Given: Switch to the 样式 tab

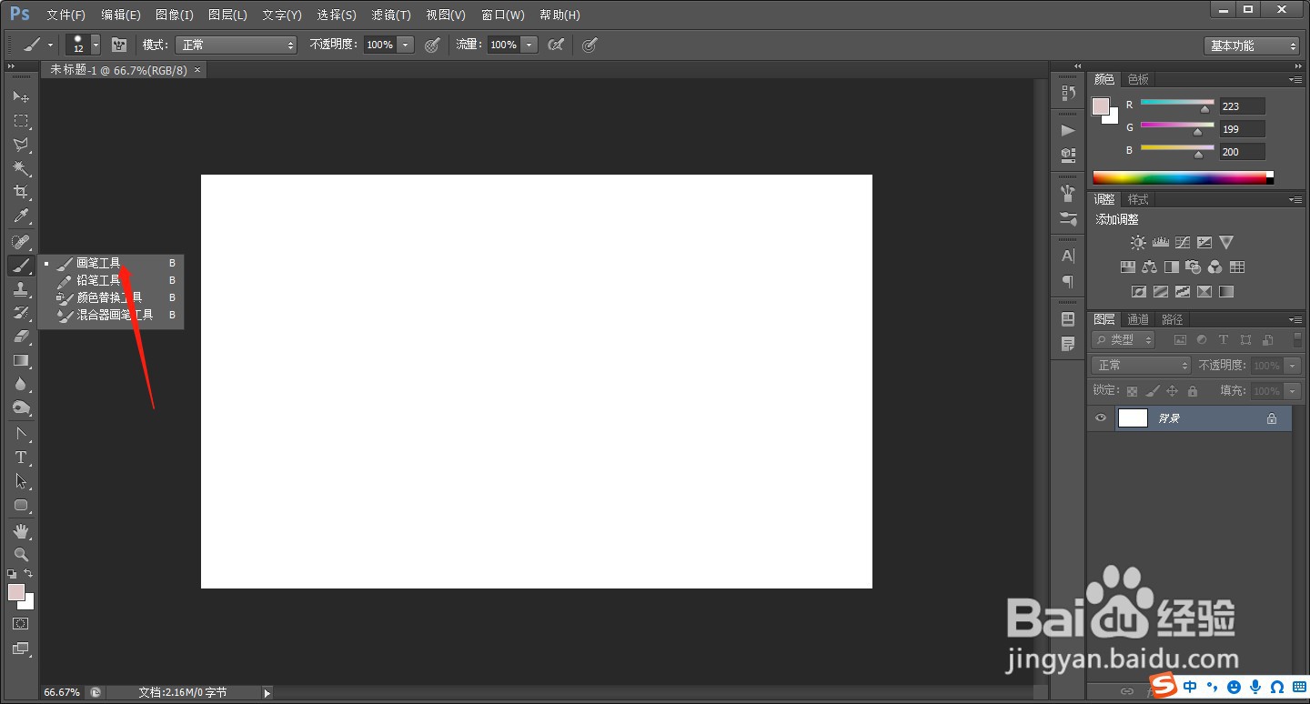Looking at the screenshot, I should [1138, 199].
